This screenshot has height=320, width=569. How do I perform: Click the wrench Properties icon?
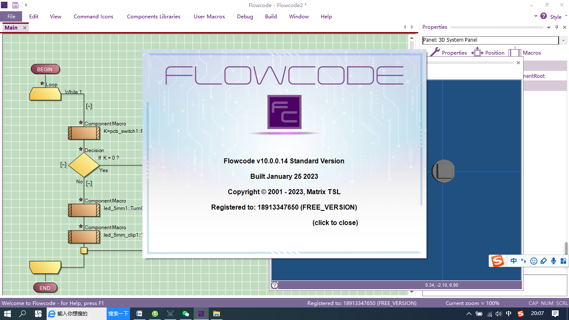click(x=435, y=52)
